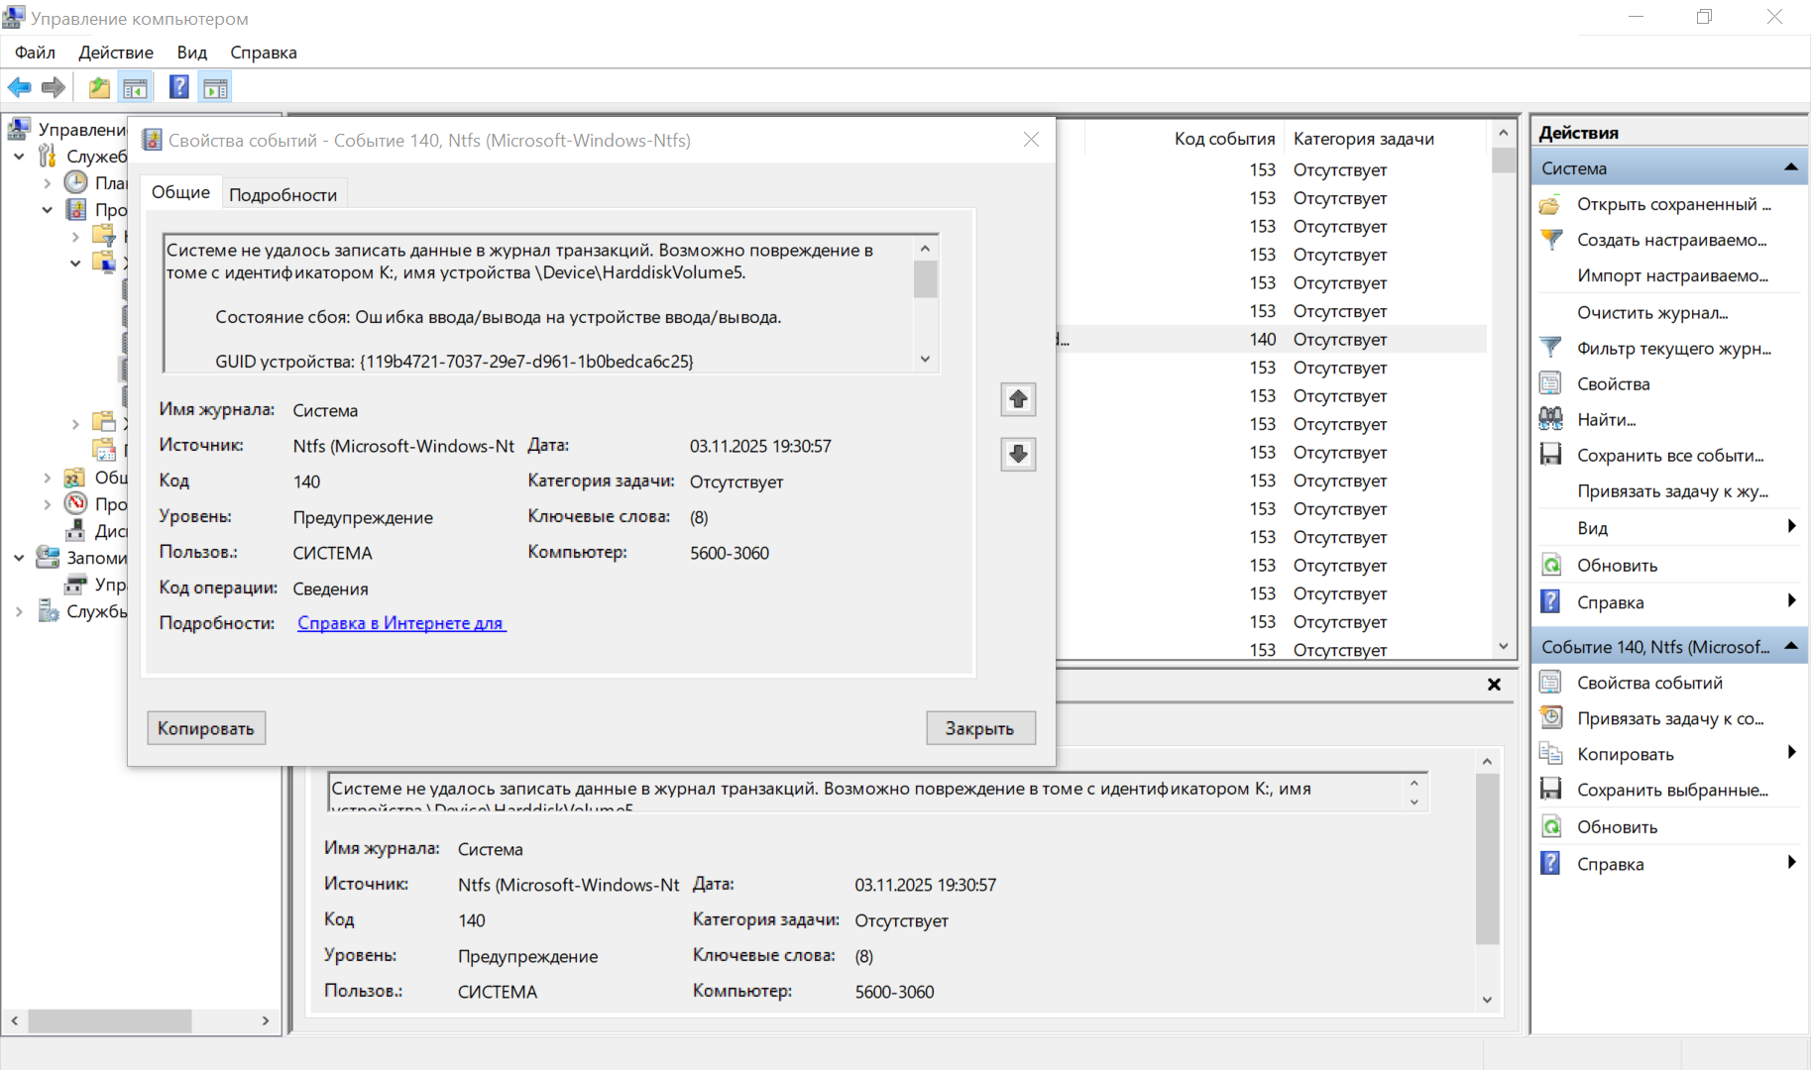This screenshot has width=1811, height=1070.
Task: Click the event list vertical scrollbar thumb
Action: click(x=1504, y=160)
